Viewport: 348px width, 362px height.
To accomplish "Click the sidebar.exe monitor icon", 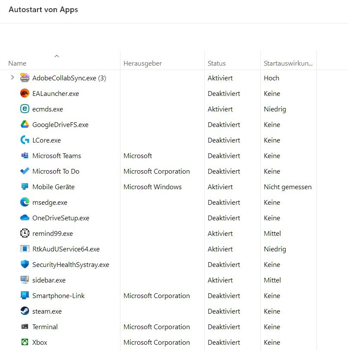I will click(x=25, y=280).
